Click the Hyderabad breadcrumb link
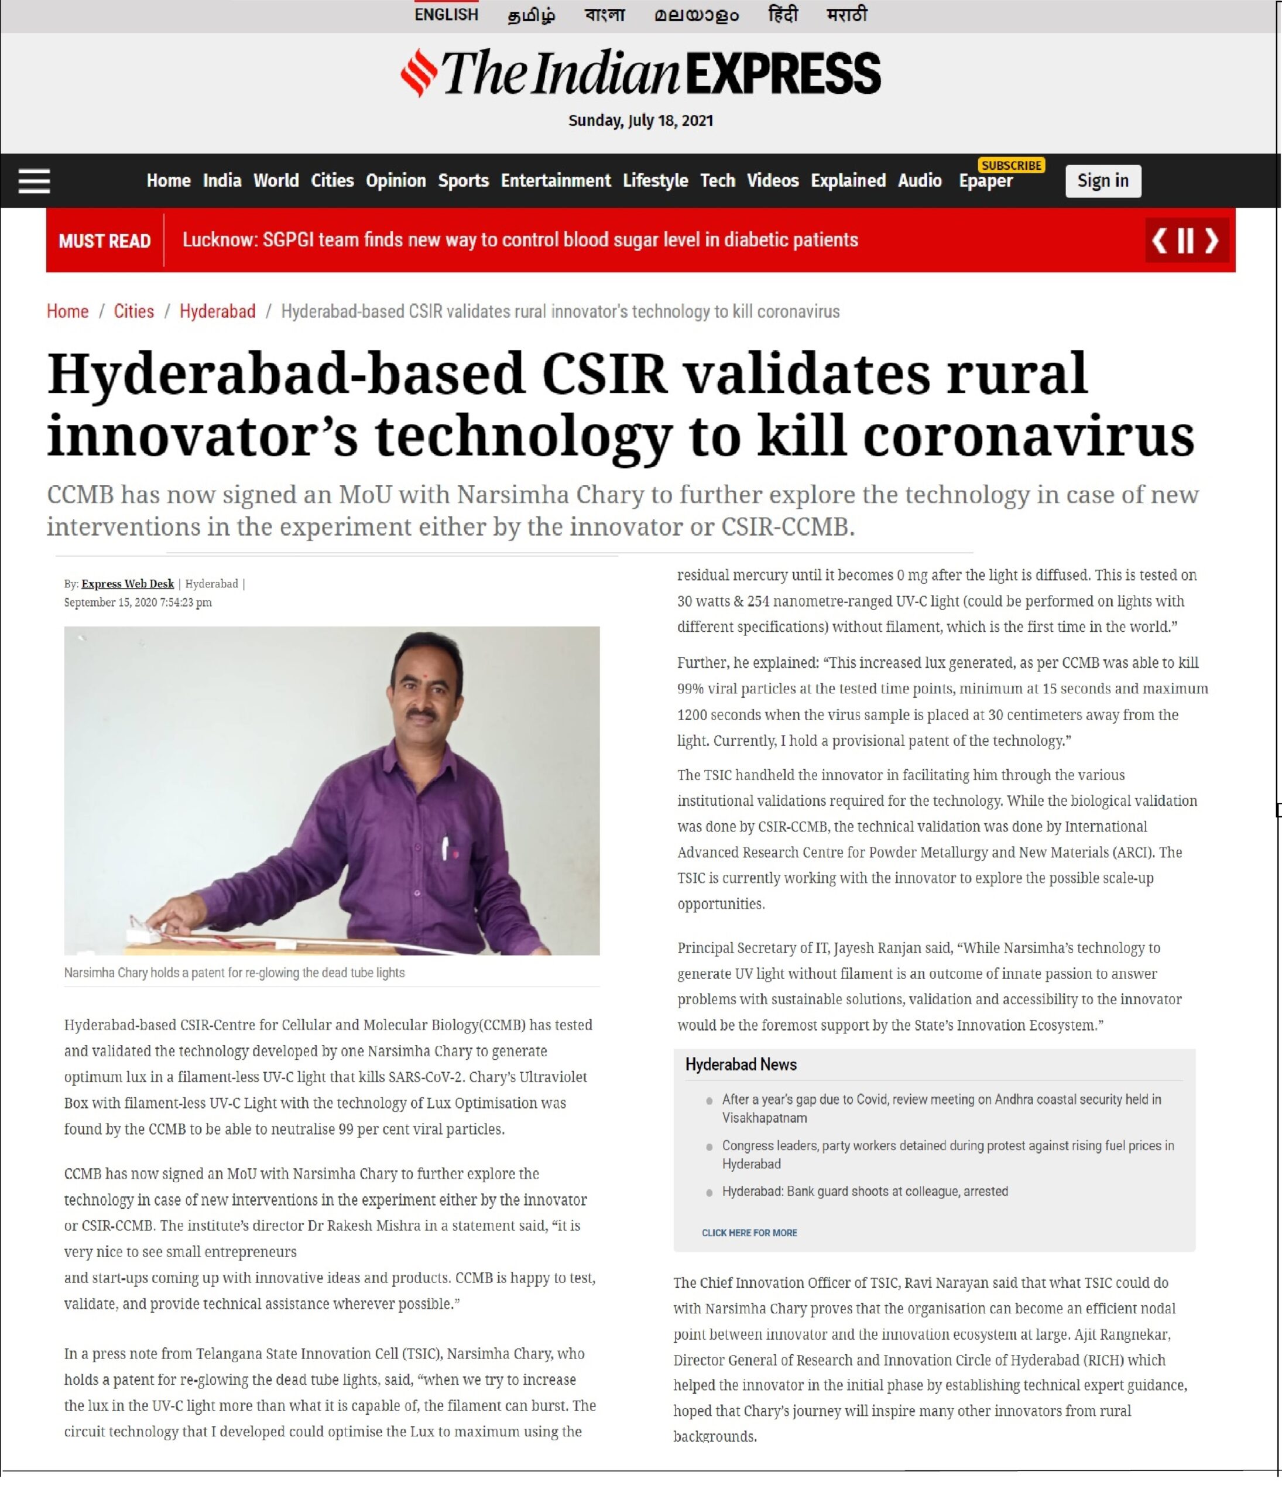This screenshot has width=1282, height=1499. click(x=218, y=311)
